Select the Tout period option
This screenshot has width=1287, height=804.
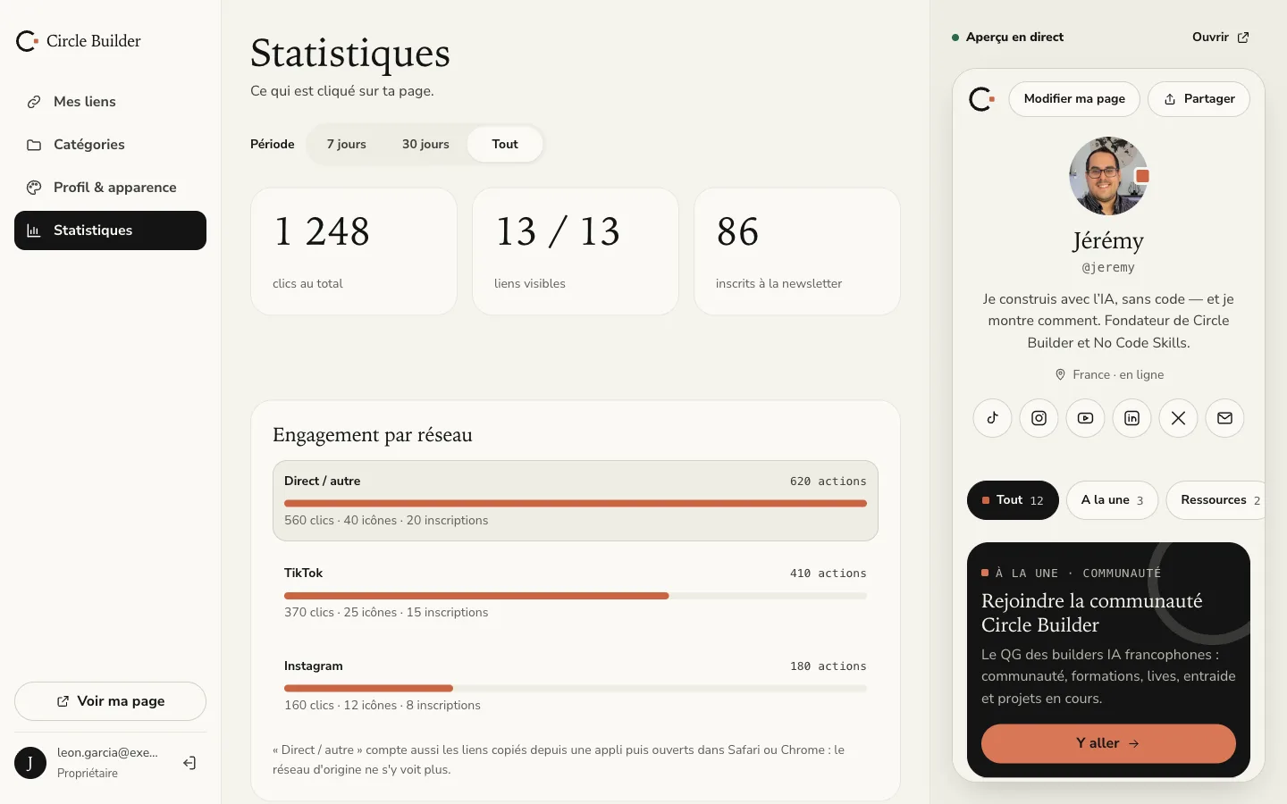click(x=505, y=144)
